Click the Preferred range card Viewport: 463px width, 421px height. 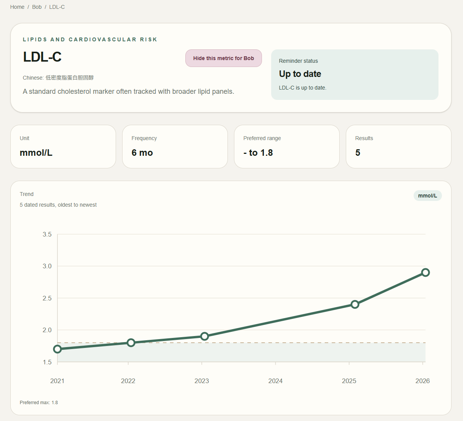click(287, 147)
